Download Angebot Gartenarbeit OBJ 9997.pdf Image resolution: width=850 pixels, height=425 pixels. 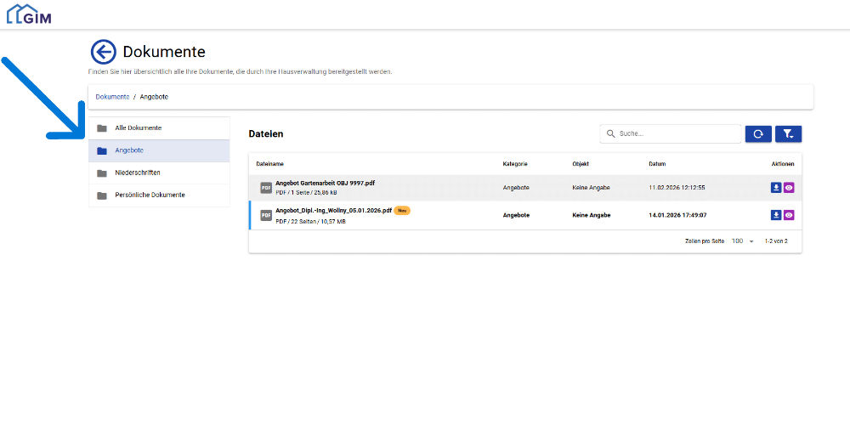point(776,188)
